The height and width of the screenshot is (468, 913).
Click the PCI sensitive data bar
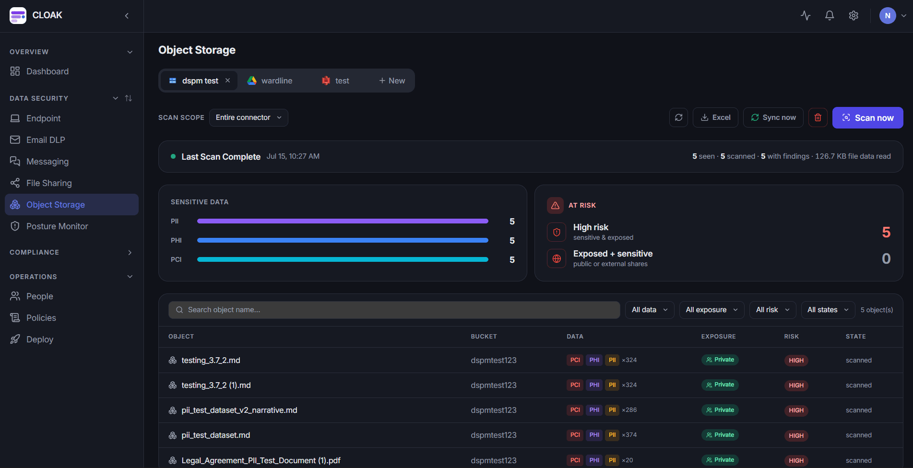tap(343, 259)
